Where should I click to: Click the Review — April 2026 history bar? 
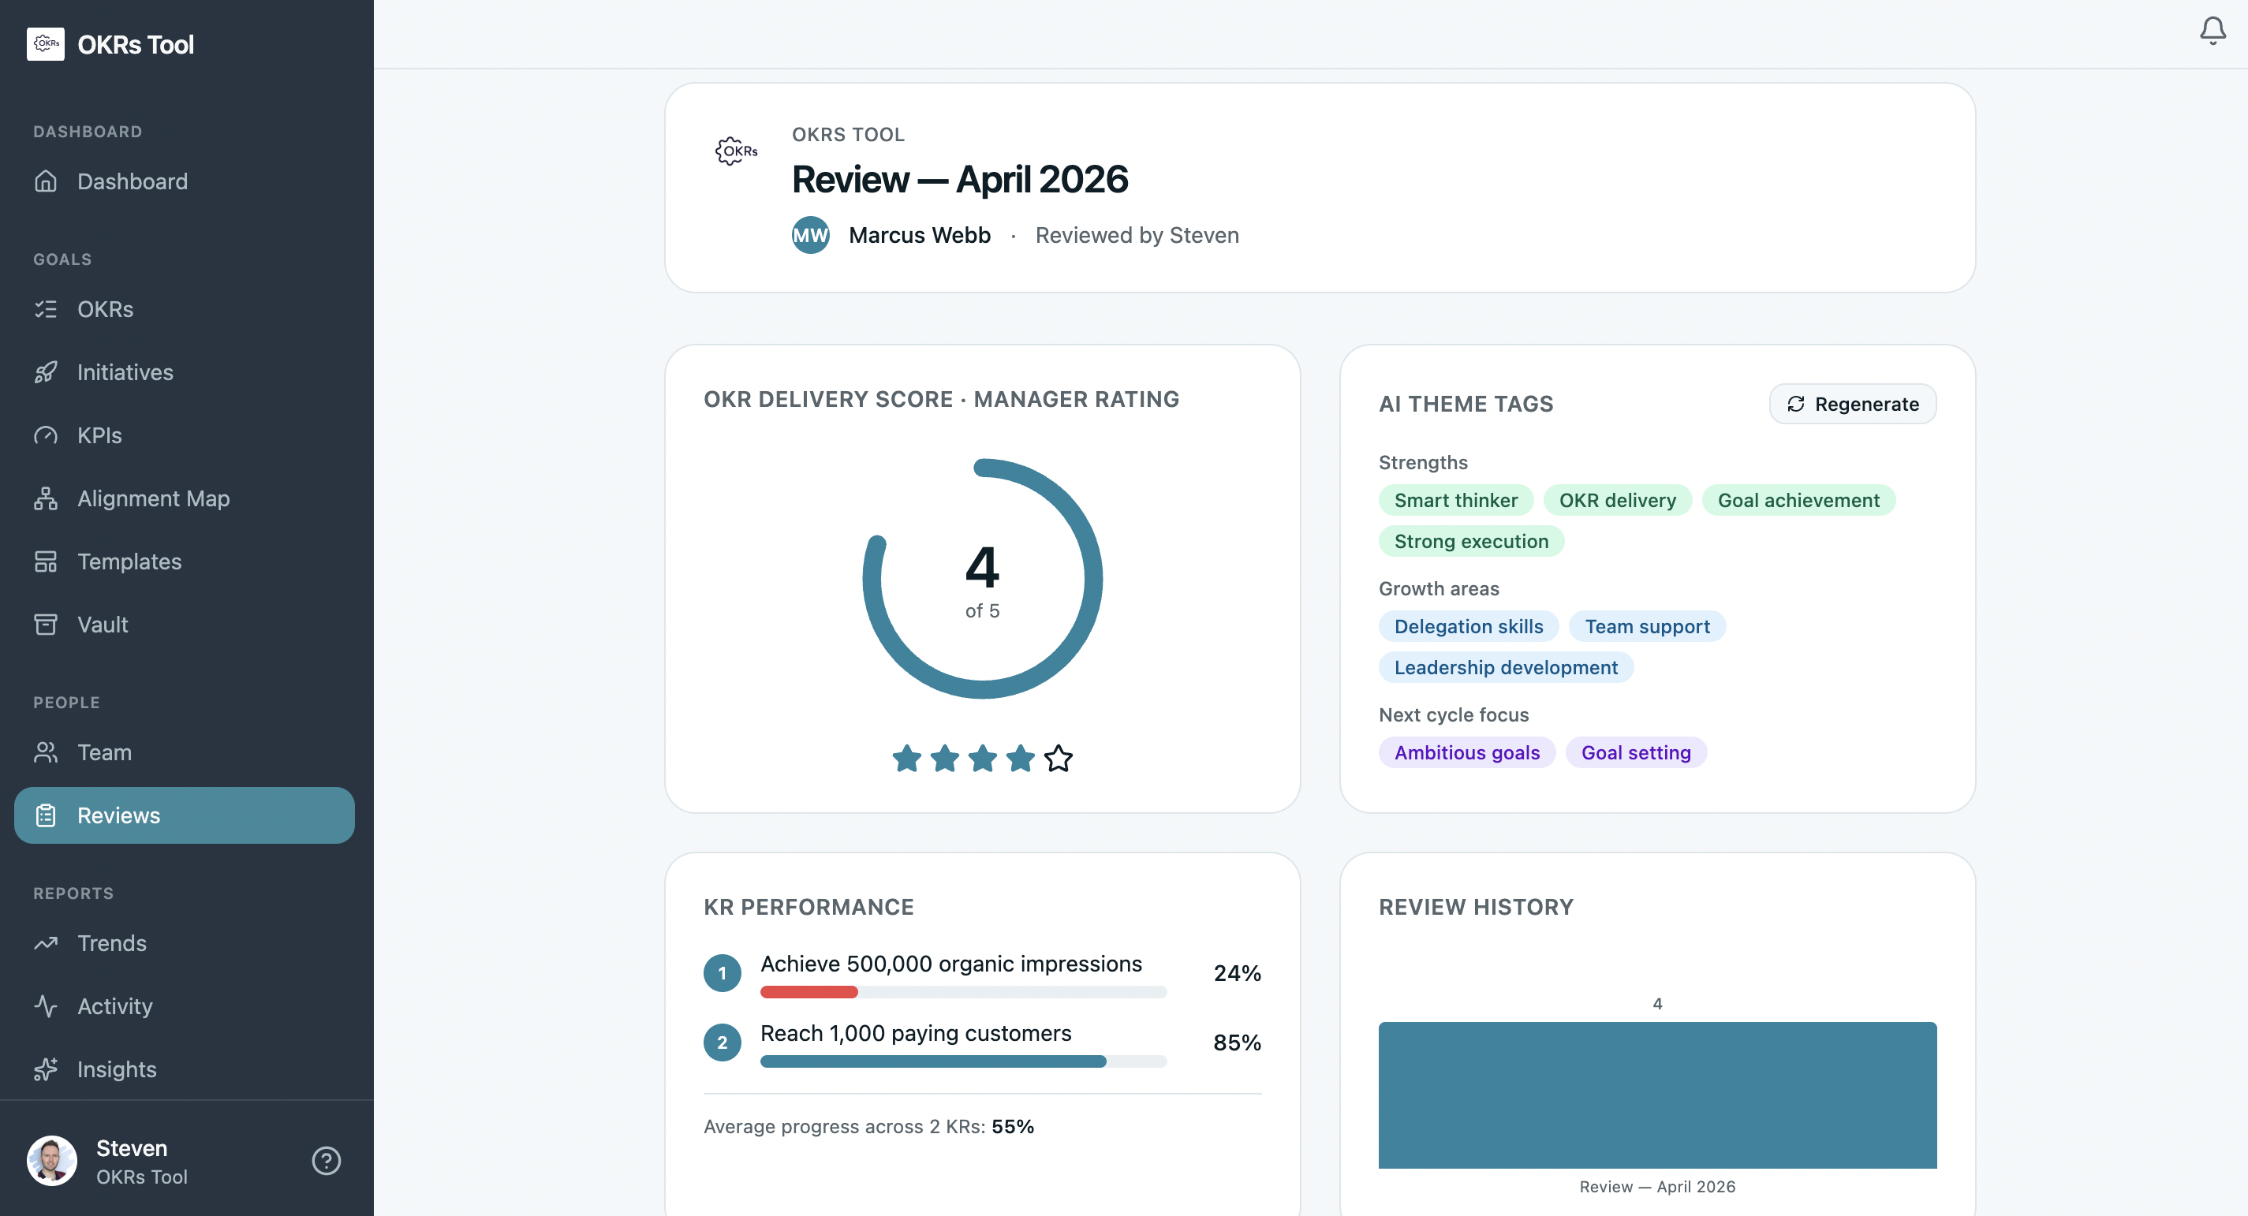point(1657,1095)
